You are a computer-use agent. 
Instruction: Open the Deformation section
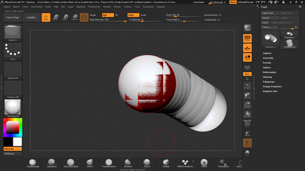click(270, 72)
